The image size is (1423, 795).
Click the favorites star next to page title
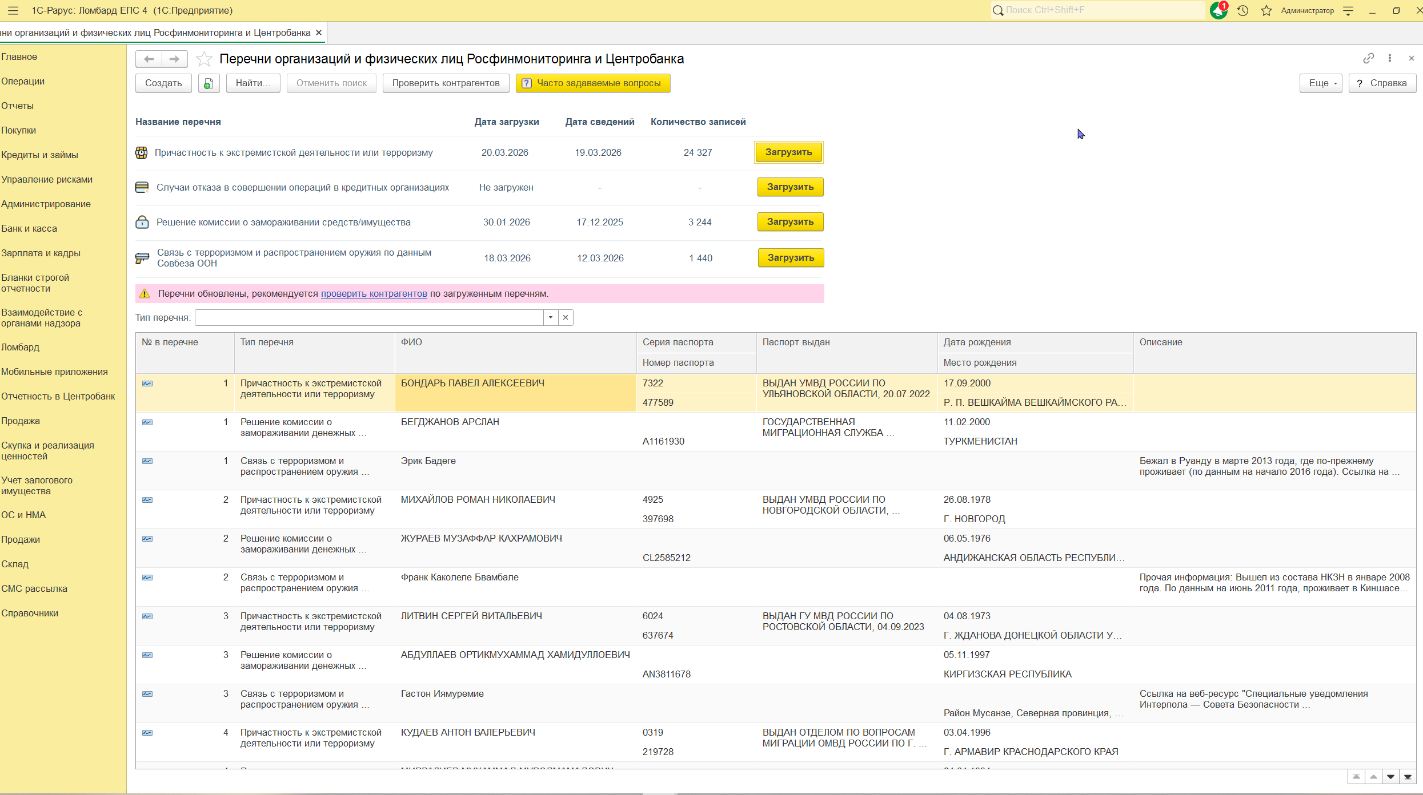[x=204, y=59]
